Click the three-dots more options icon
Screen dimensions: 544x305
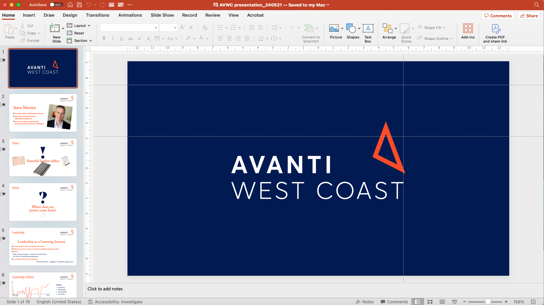[130, 5]
